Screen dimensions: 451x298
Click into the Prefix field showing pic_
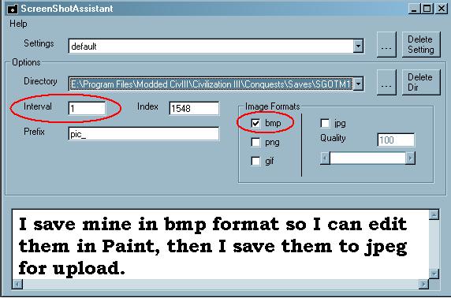pos(143,134)
